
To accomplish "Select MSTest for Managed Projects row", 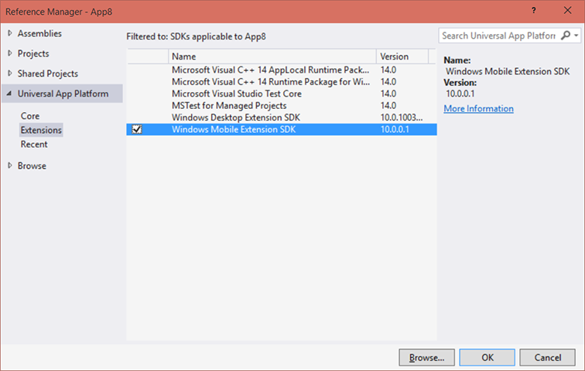I will click(282, 105).
